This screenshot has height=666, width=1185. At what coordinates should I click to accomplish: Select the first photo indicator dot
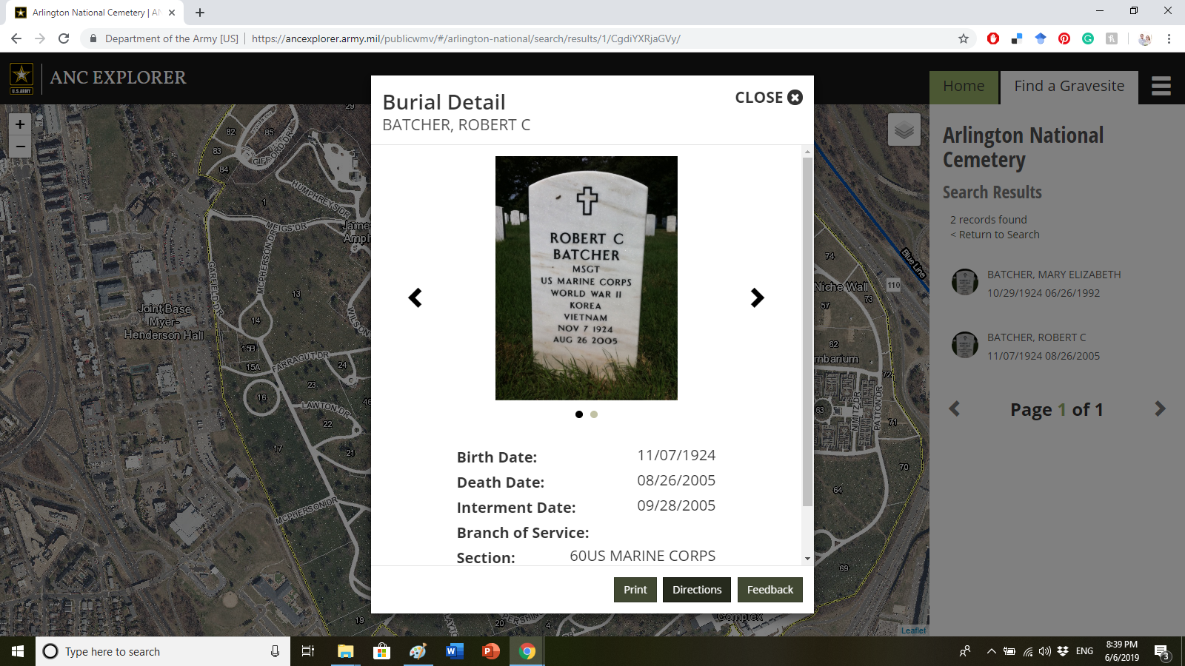[579, 414]
